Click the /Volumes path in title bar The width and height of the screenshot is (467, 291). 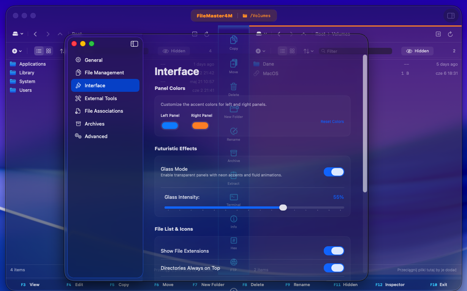[256, 16]
